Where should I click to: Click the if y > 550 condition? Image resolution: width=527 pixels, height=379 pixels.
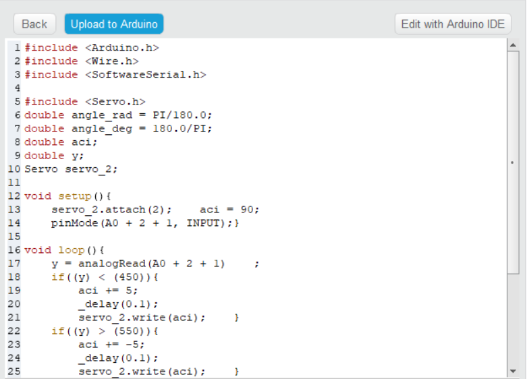click(105, 331)
